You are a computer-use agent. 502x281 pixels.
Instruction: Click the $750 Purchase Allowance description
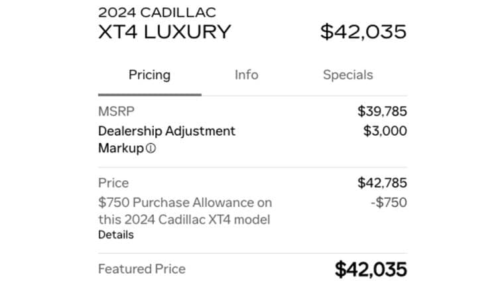pyautogui.click(x=185, y=211)
